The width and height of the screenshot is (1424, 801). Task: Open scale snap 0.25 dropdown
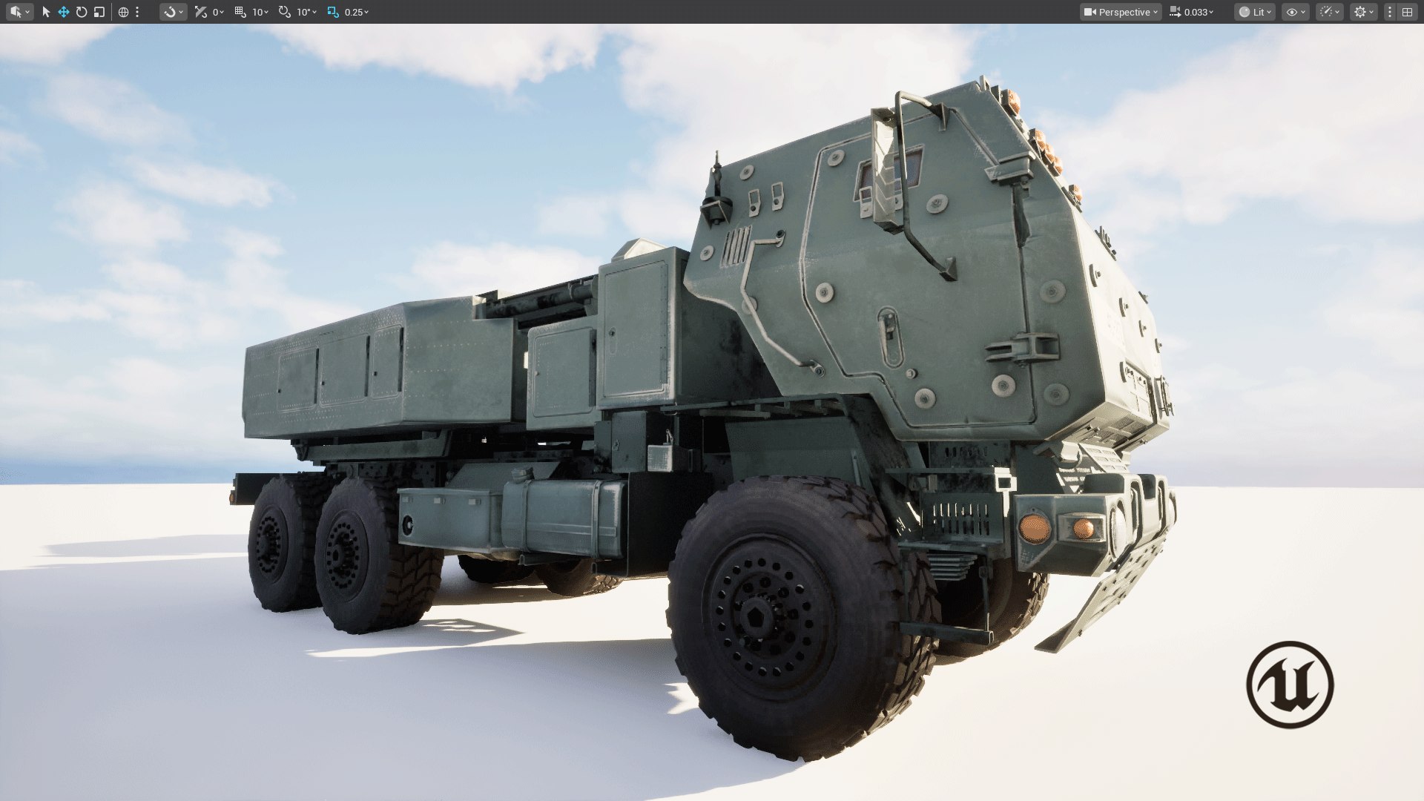coord(357,12)
